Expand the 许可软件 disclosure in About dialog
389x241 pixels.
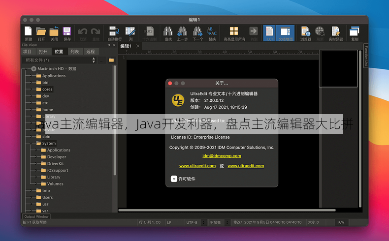tap(174, 179)
